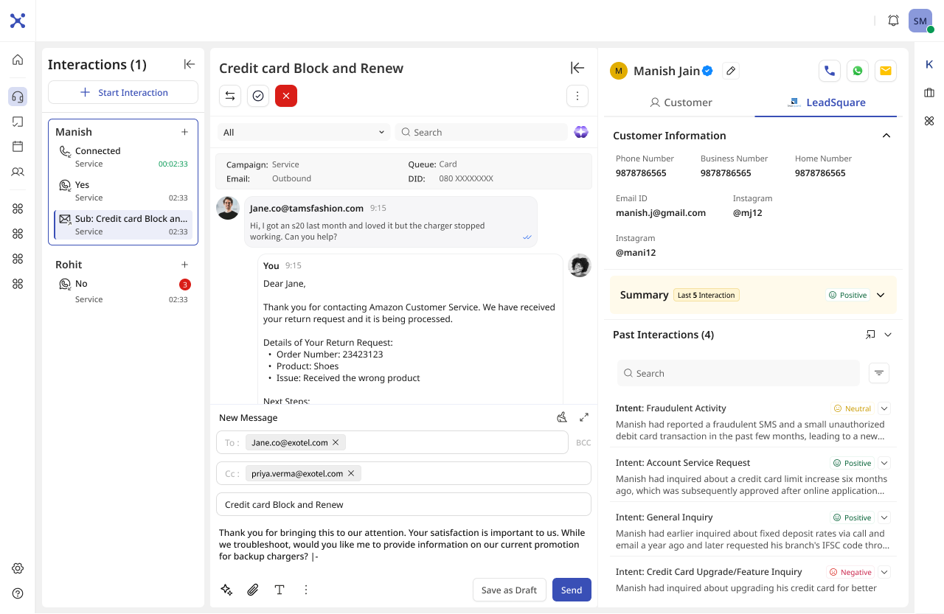944x614 pixels.
Task: Click the Last 5 Interaction badge
Action: 706,295
